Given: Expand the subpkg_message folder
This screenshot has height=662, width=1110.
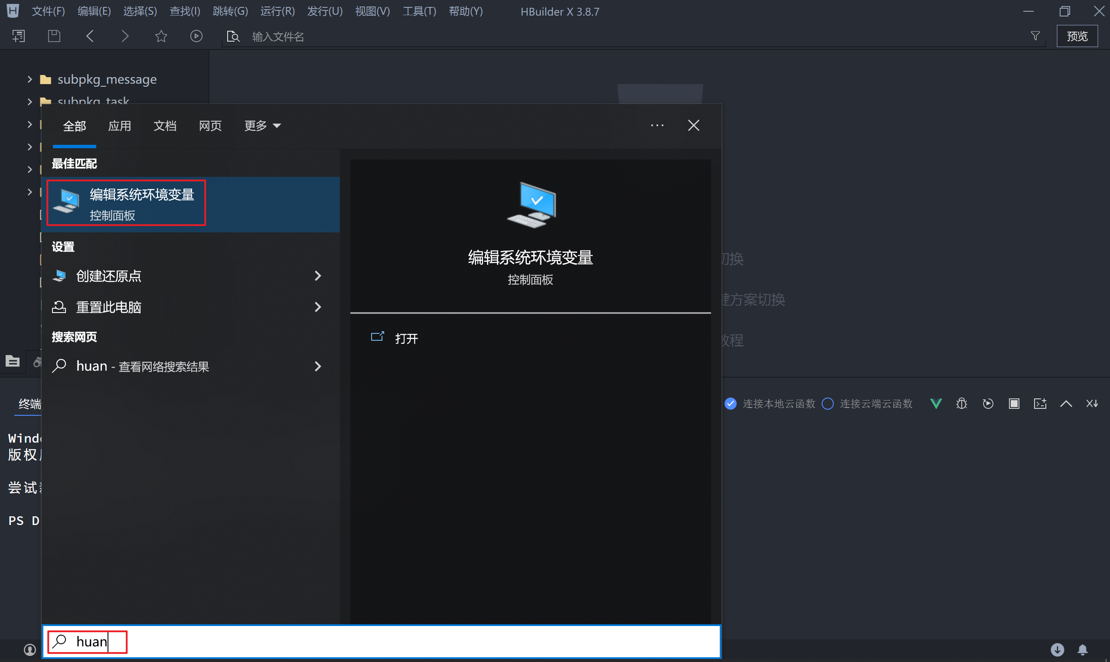Looking at the screenshot, I should (x=29, y=79).
